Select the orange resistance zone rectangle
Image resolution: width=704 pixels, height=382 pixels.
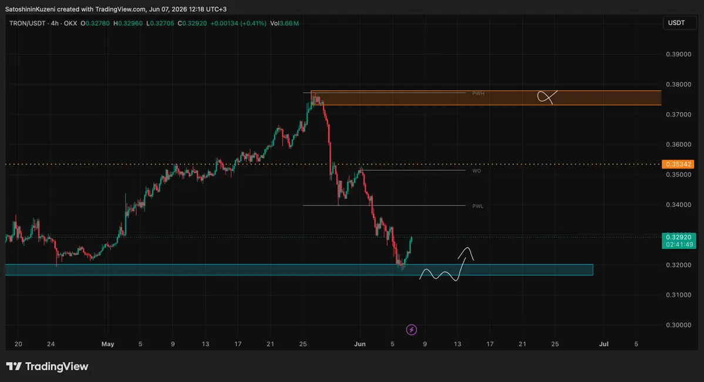(486, 98)
